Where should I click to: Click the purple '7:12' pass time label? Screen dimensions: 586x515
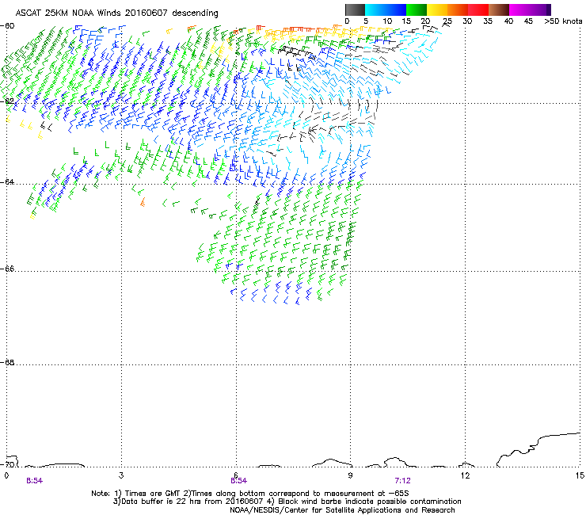(x=402, y=481)
